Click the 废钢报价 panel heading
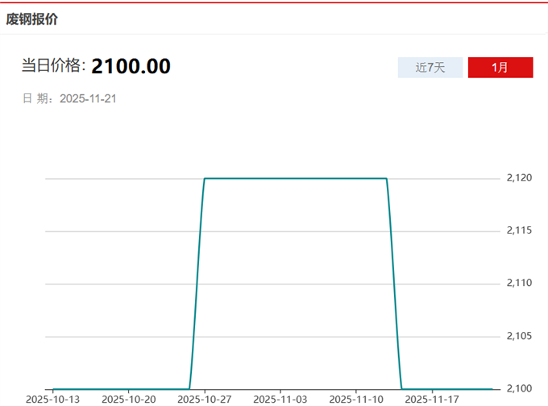Image resolution: width=548 pixels, height=406 pixels. click(x=32, y=19)
